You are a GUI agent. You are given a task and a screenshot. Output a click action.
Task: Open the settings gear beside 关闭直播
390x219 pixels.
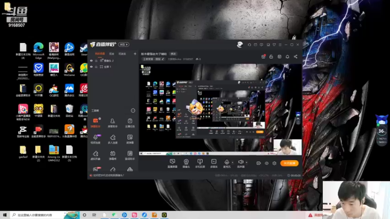coord(274,163)
